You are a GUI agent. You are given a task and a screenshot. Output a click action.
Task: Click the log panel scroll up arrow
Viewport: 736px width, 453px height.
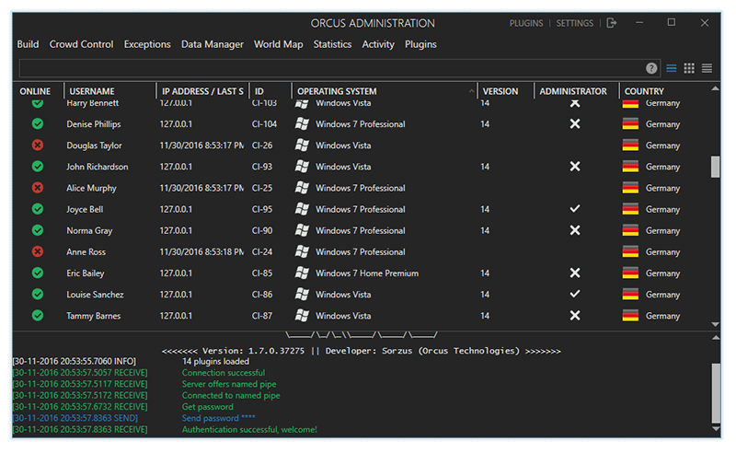(716, 337)
